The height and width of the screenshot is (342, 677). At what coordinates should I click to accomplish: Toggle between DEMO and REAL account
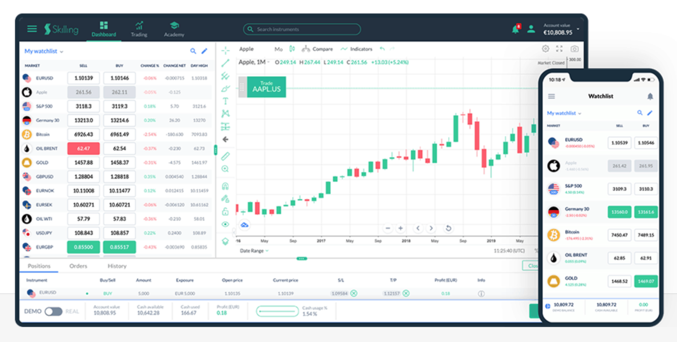53,311
